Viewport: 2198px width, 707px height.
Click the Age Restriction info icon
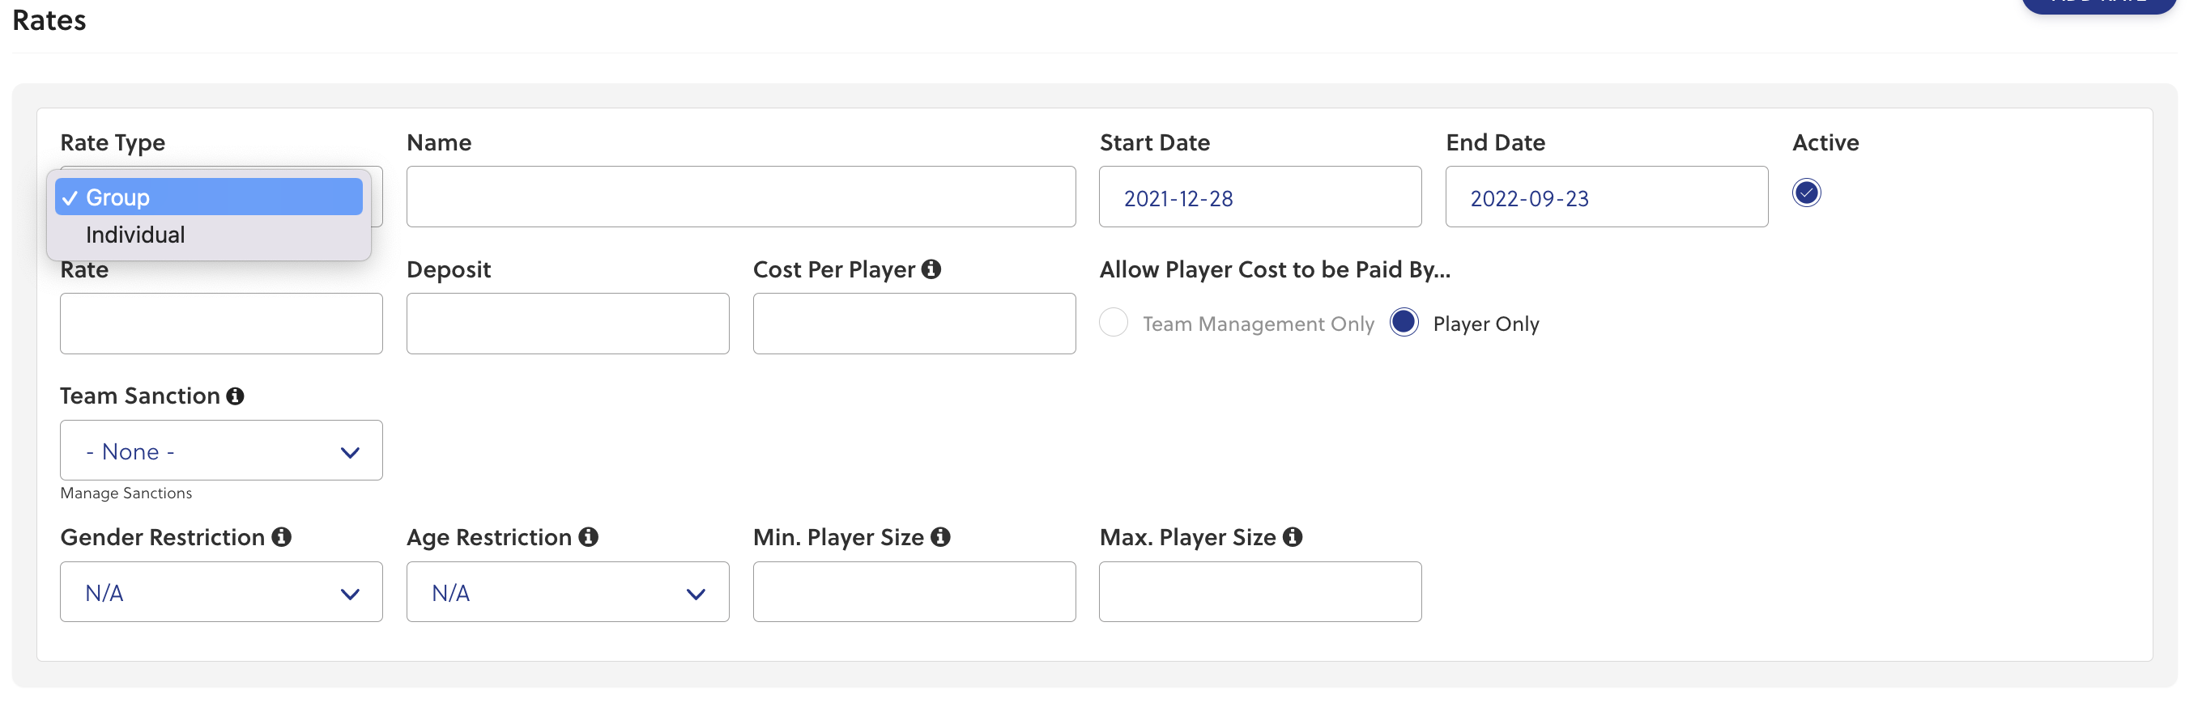588,537
